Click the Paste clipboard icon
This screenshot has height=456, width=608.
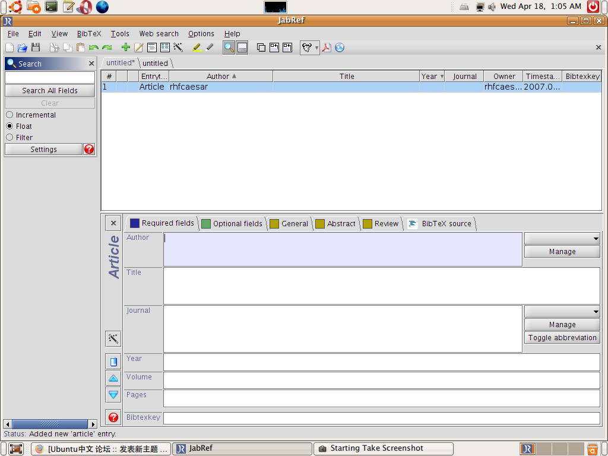pos(81,47)
